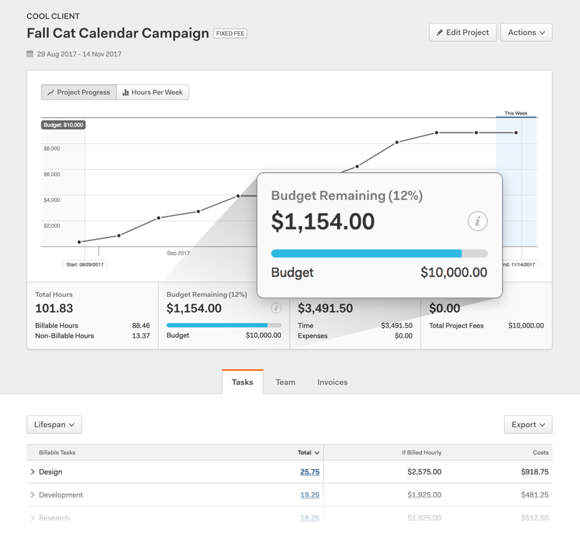This screenshot has width=580, height=544.
Task: Open the 25.75 hours link for Design
Action: 310,472
